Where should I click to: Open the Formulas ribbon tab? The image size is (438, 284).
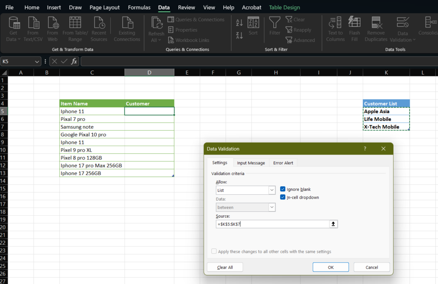coord(139,7)
